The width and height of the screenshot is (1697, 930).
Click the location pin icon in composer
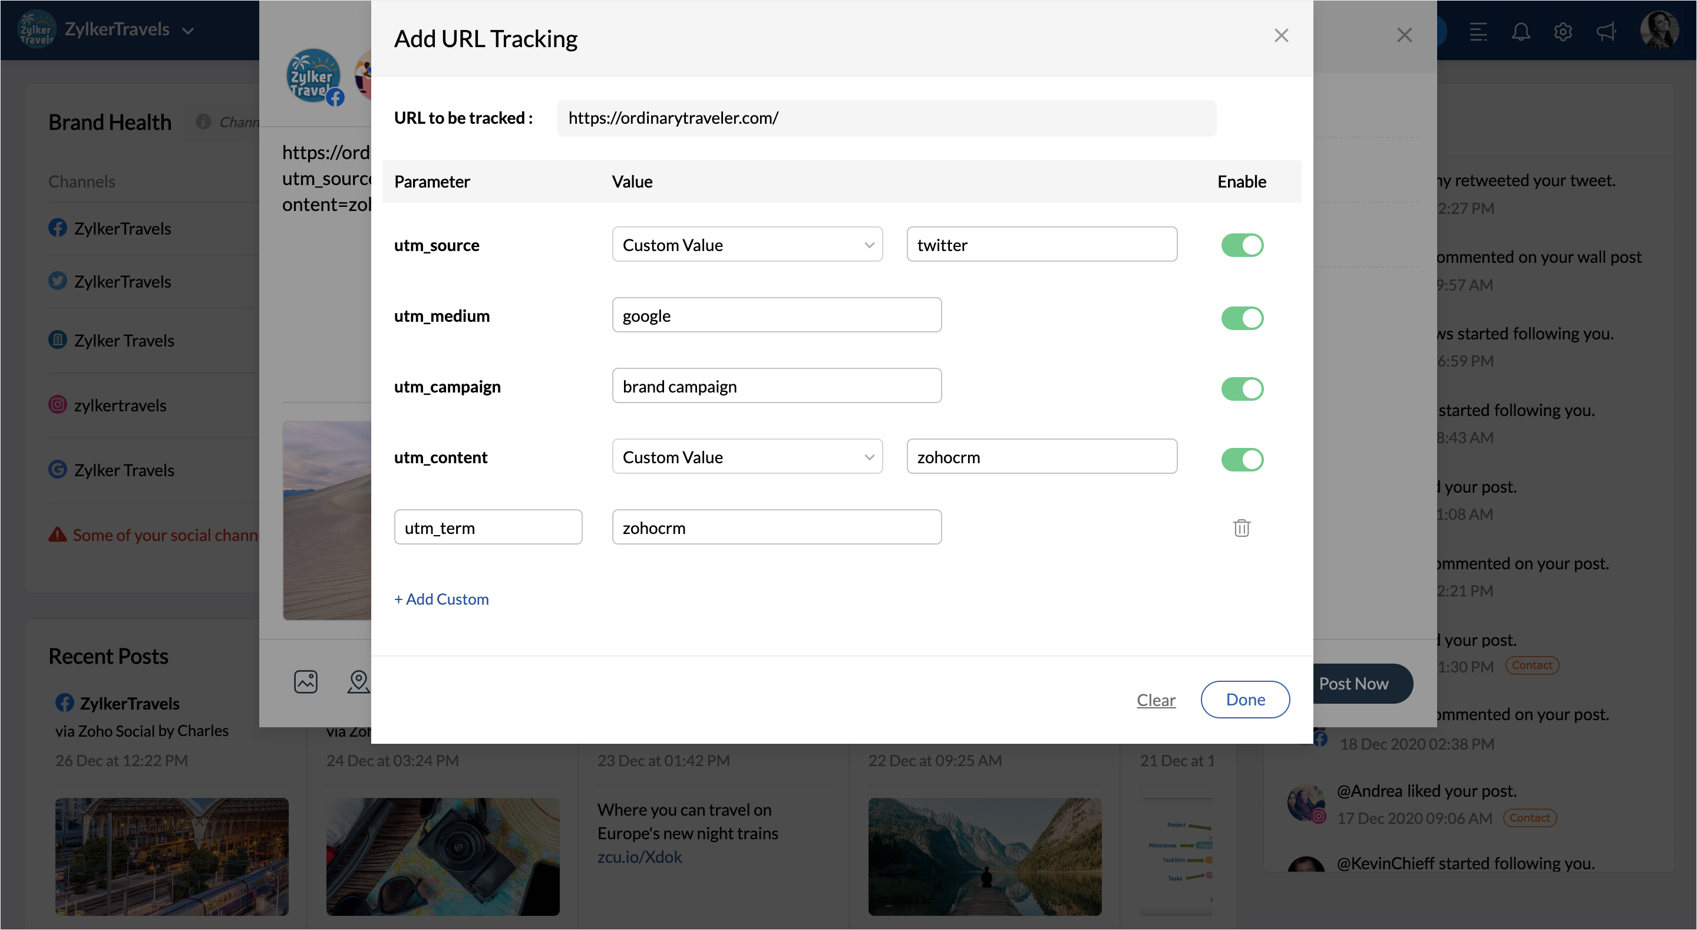358,681
